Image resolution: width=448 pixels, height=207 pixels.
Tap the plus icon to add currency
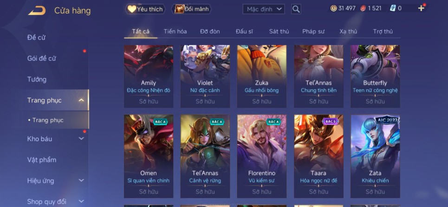(x=421, y=8)
